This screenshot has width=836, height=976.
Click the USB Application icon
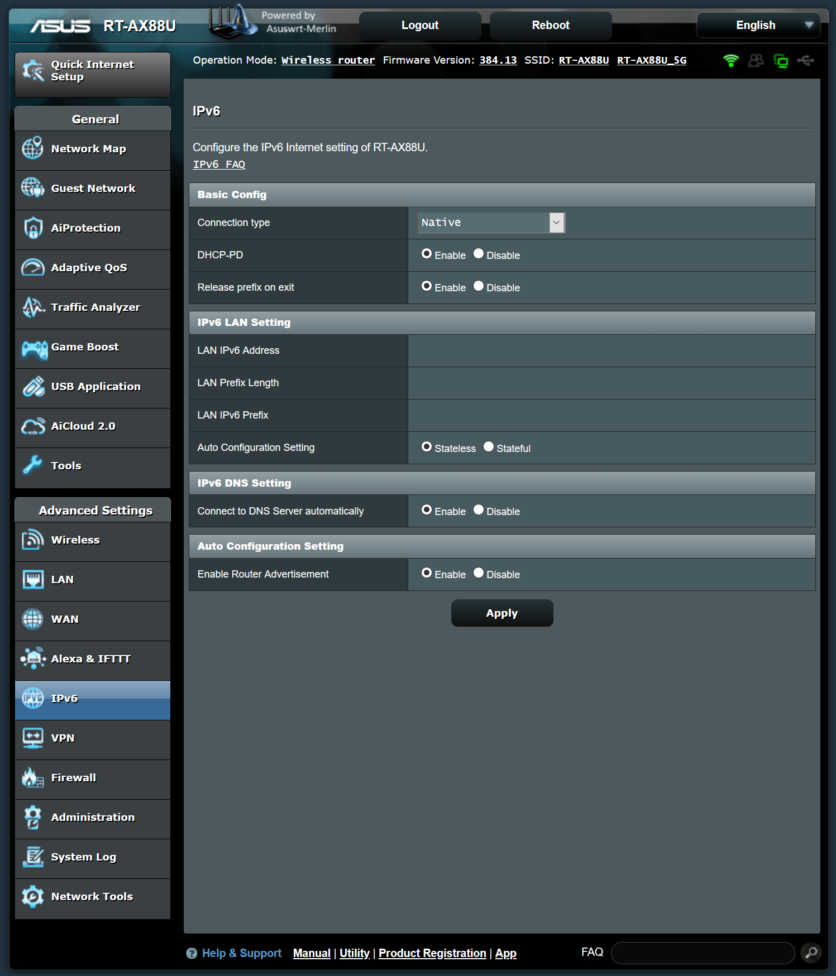(33, 386)
